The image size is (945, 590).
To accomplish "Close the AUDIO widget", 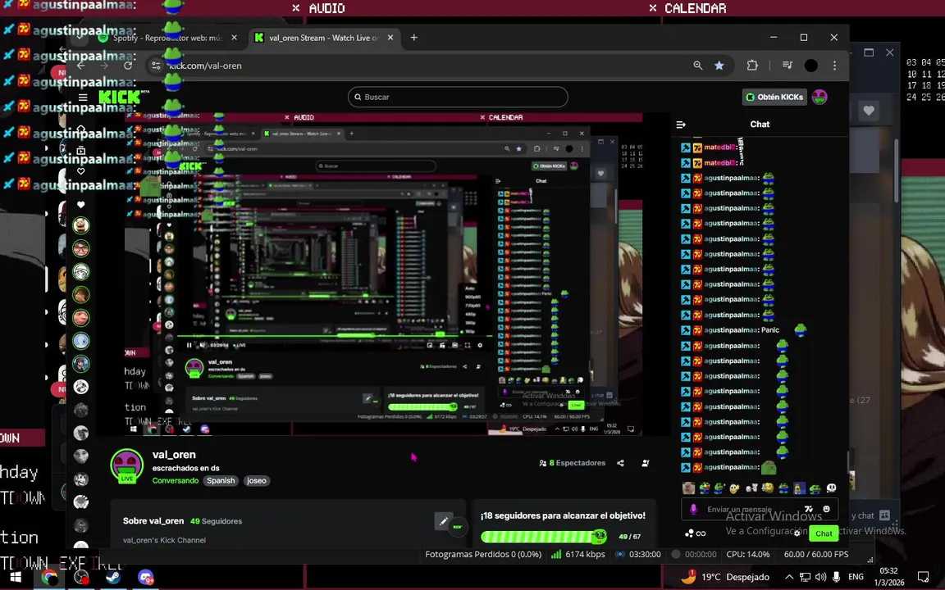I will coord(296,8).
